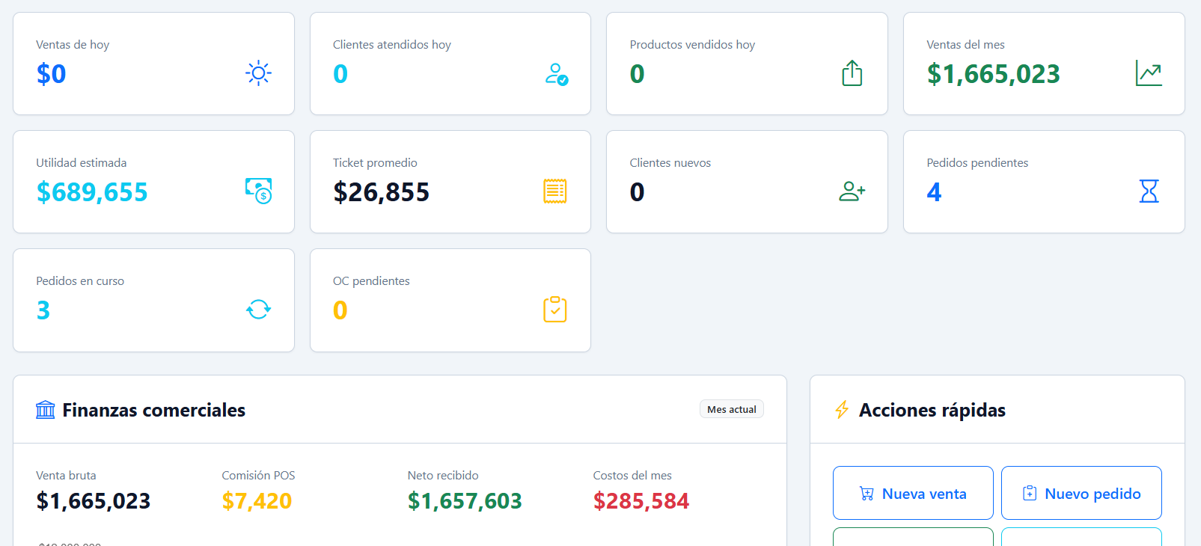Click the Finanzas comerciales heading

coord(153,410)
